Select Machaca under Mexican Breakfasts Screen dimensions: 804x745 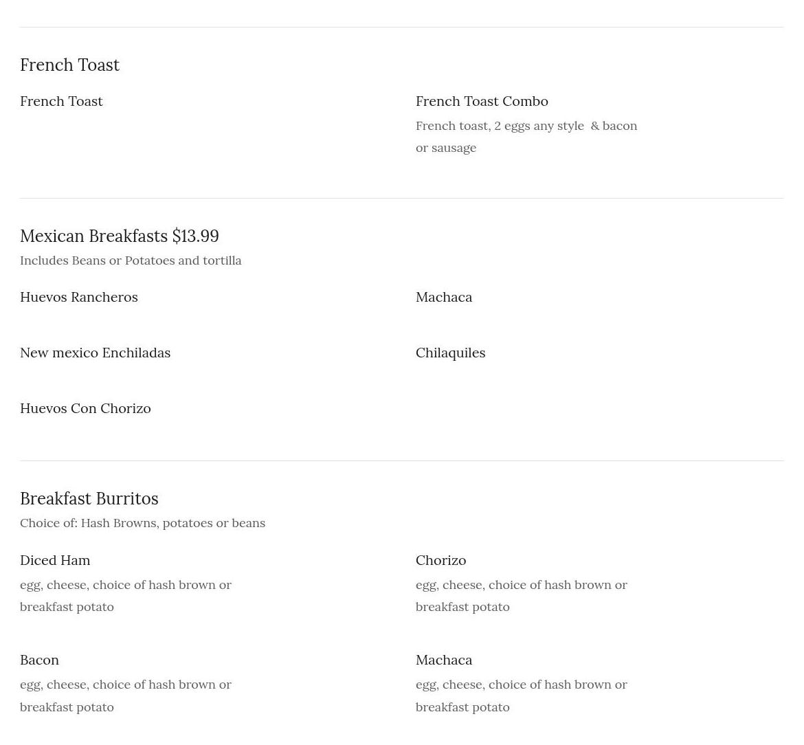click(x=444, y=298)
